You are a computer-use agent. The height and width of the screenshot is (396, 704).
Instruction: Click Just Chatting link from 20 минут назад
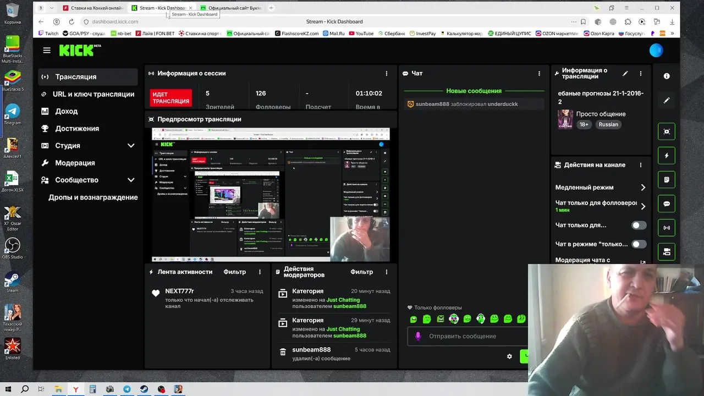coord(343,300)
